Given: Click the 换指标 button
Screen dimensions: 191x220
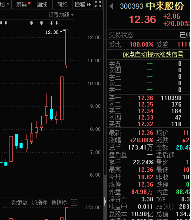Looking at the screenshot, I should (59, 202).
